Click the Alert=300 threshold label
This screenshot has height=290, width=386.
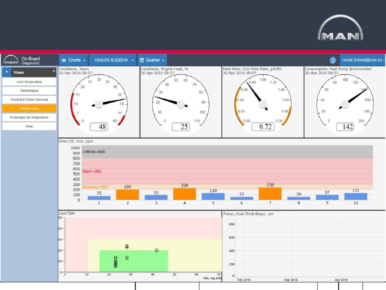[92, 171]
